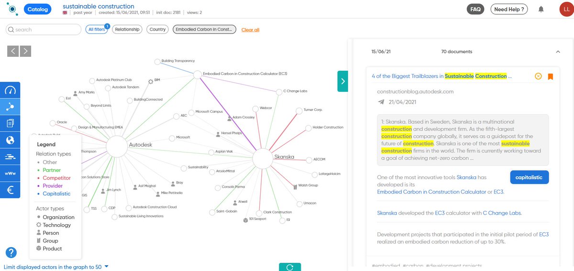Select Turner Corp. node
This screenshot has width=574, height=271.
[x=300, y=110]
